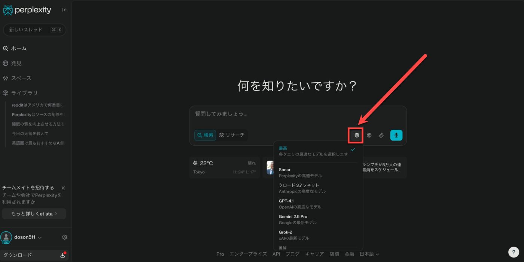Open the ライブラリ library section
524x262 pixels.
(x=24, y=93)
